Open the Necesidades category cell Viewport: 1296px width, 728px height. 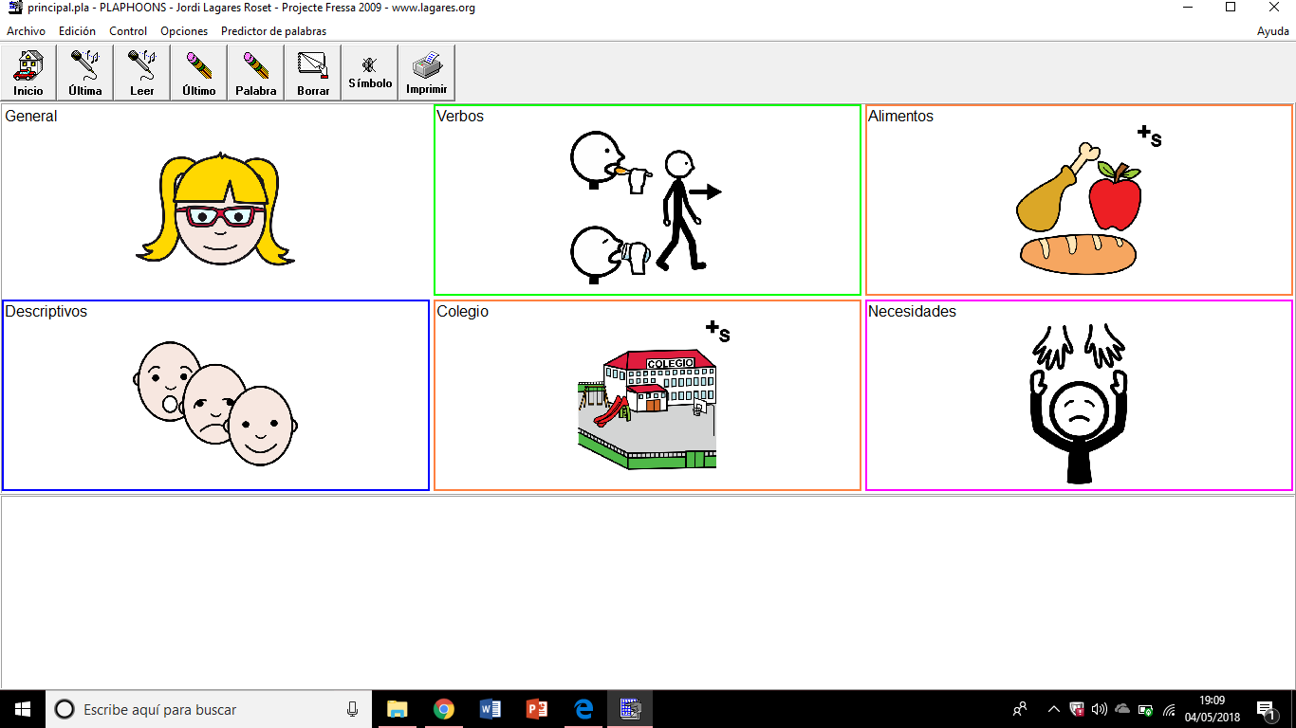pos(1079,395)
